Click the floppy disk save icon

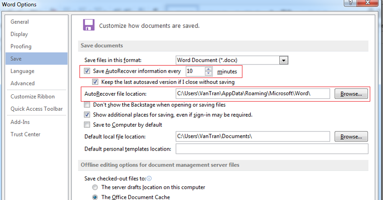88,25
